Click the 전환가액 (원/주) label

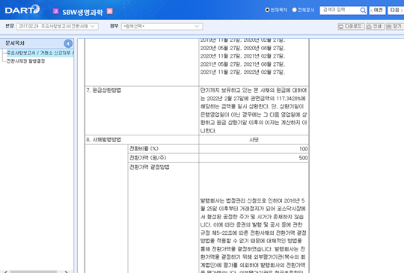[147, 158]
